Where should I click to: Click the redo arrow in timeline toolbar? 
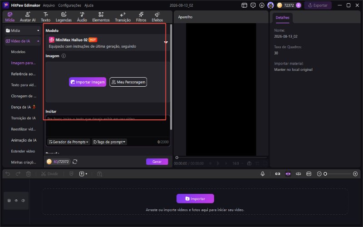coord(18,174)
